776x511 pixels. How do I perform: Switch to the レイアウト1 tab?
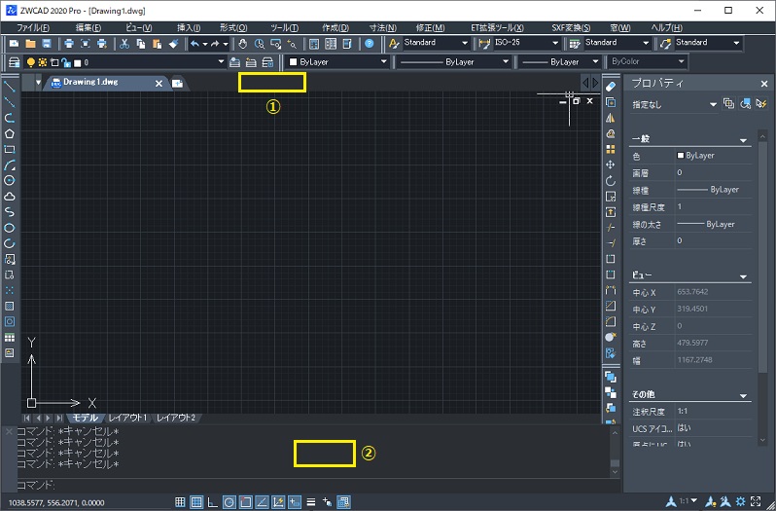coord(128,418)
